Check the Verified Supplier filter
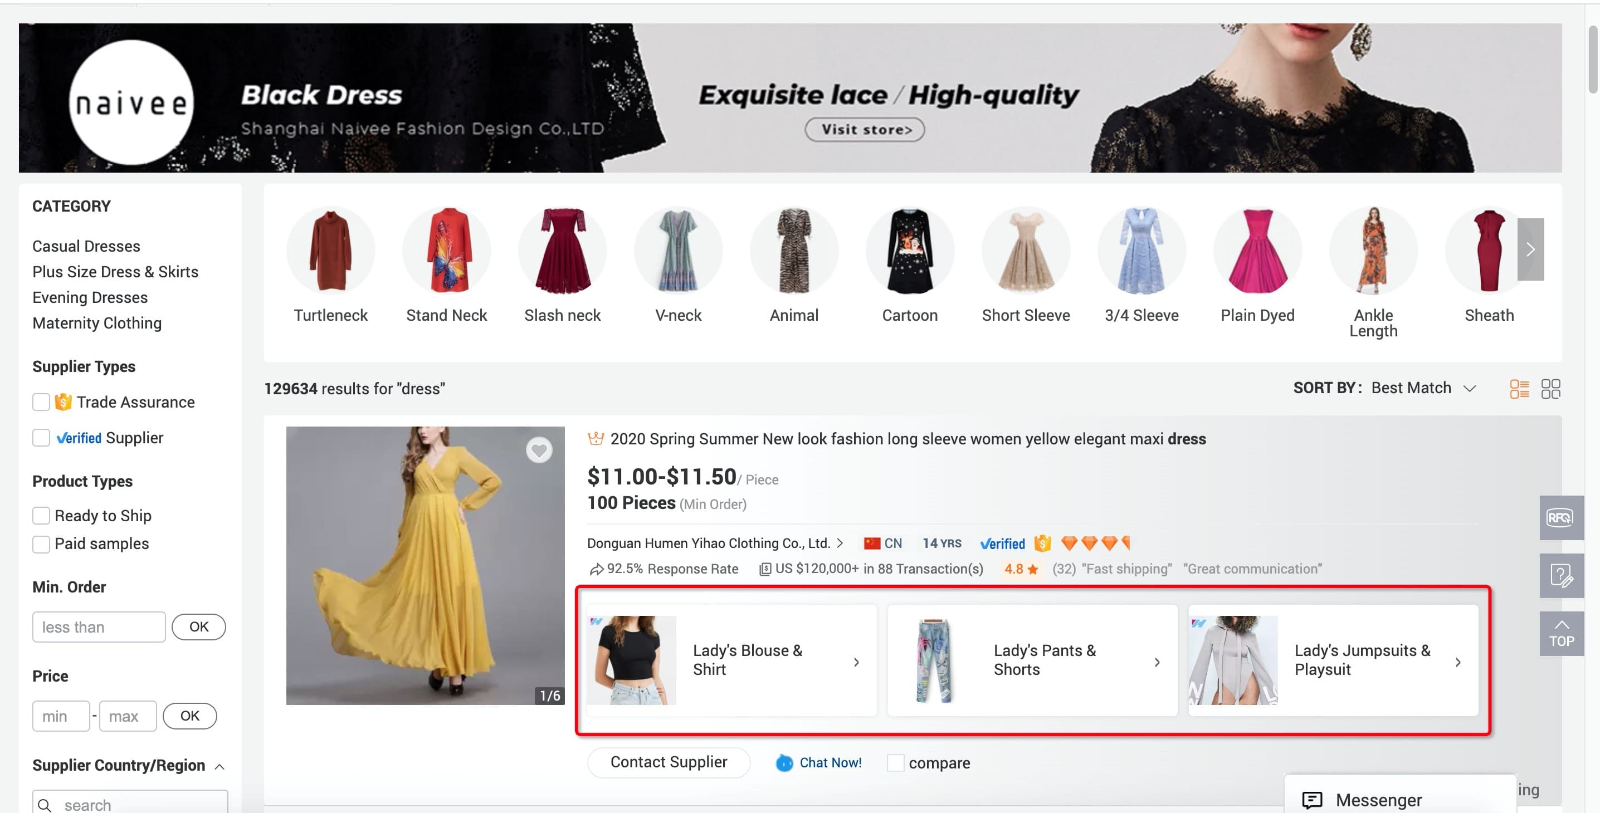This screenshot has width=1600, height=813. (x=41, y=438)
